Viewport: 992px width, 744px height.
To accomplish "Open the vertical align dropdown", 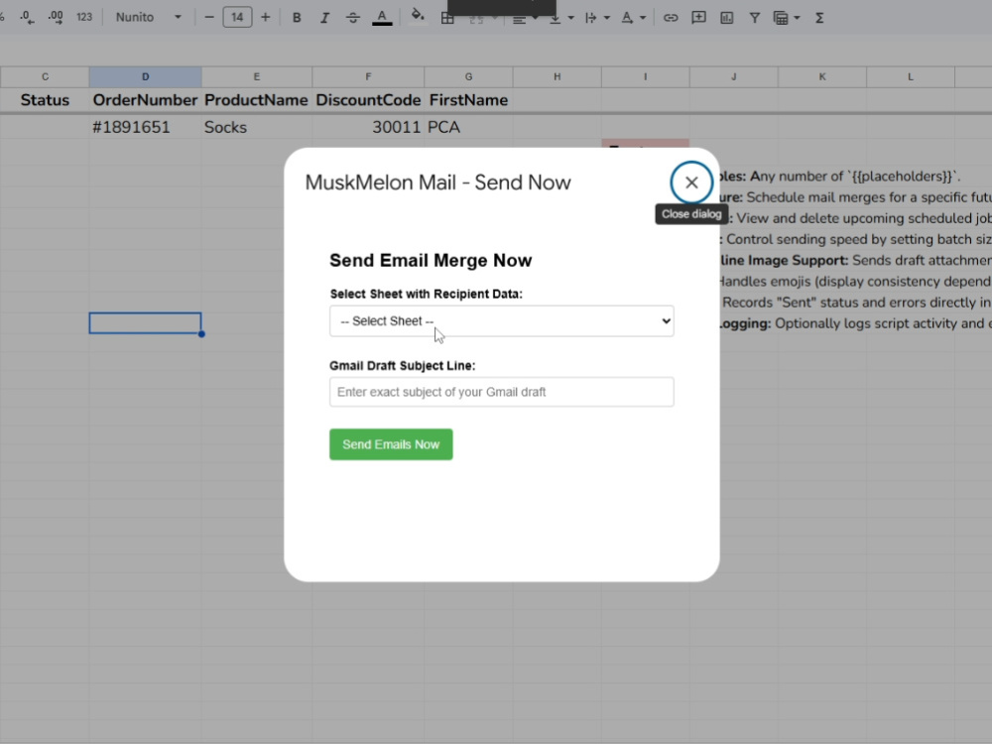I will pos(561,18).
